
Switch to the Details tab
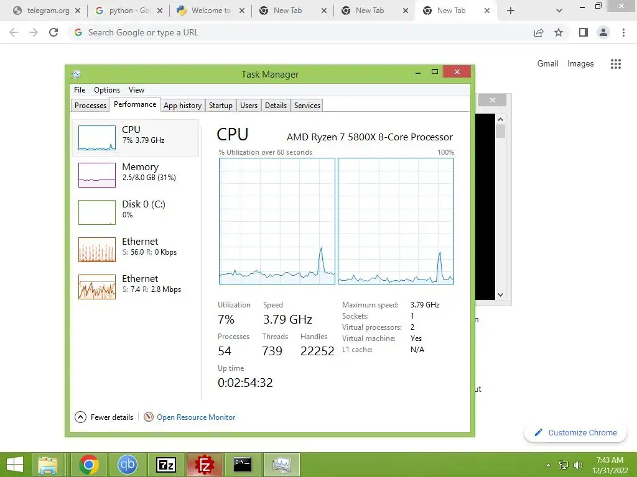[x=276, y=106]
